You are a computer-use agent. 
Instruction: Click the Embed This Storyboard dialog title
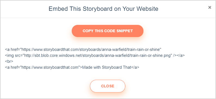(104, 9)
